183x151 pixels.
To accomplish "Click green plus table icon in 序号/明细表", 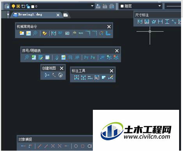I will coord(34,57).
